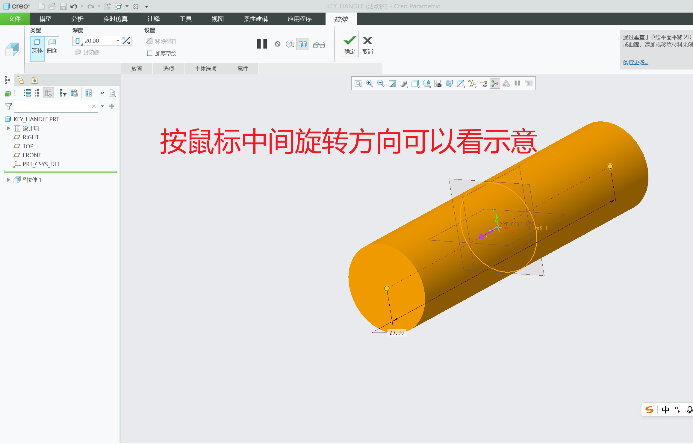Pause the extrude feature definition
Viewport: 693px width, 444px height.
point(261,44)
